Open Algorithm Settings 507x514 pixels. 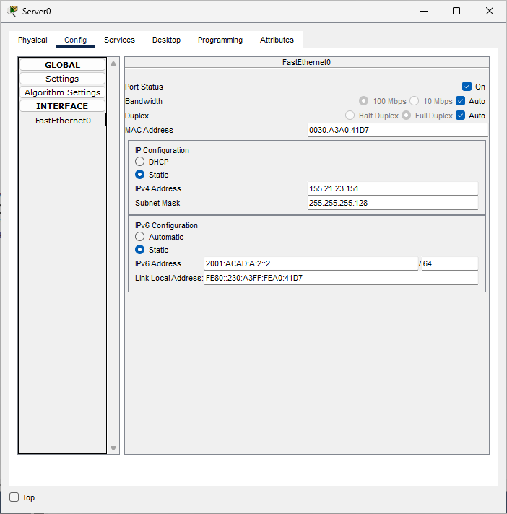(x=62, y=92)
